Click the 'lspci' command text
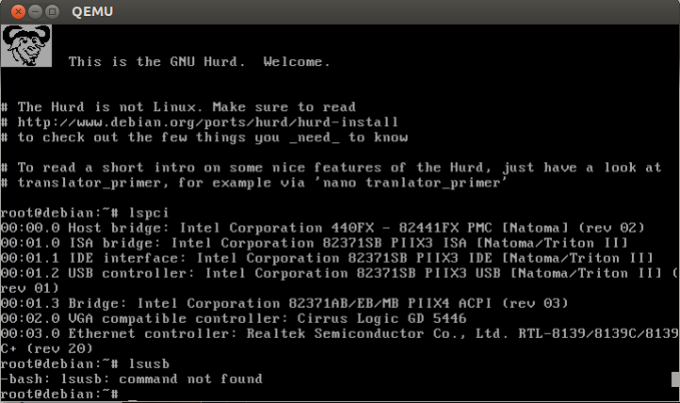The height and width of the screenshot is (403, 680). click(149, 213)
